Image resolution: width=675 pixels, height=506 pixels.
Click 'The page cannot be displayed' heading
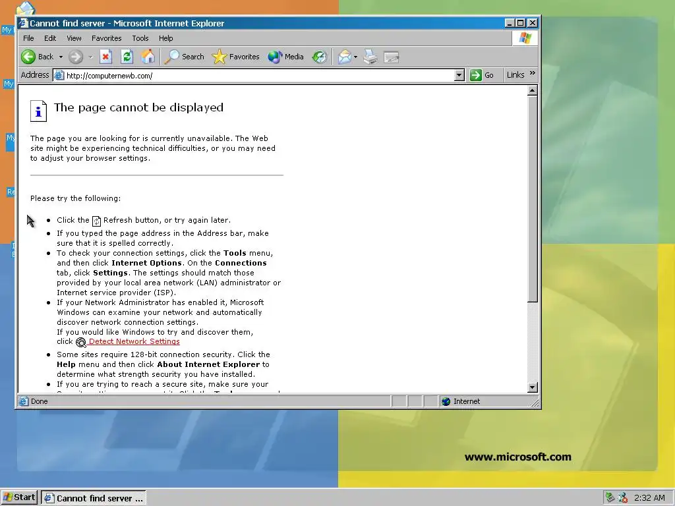[x=138, y=107]
